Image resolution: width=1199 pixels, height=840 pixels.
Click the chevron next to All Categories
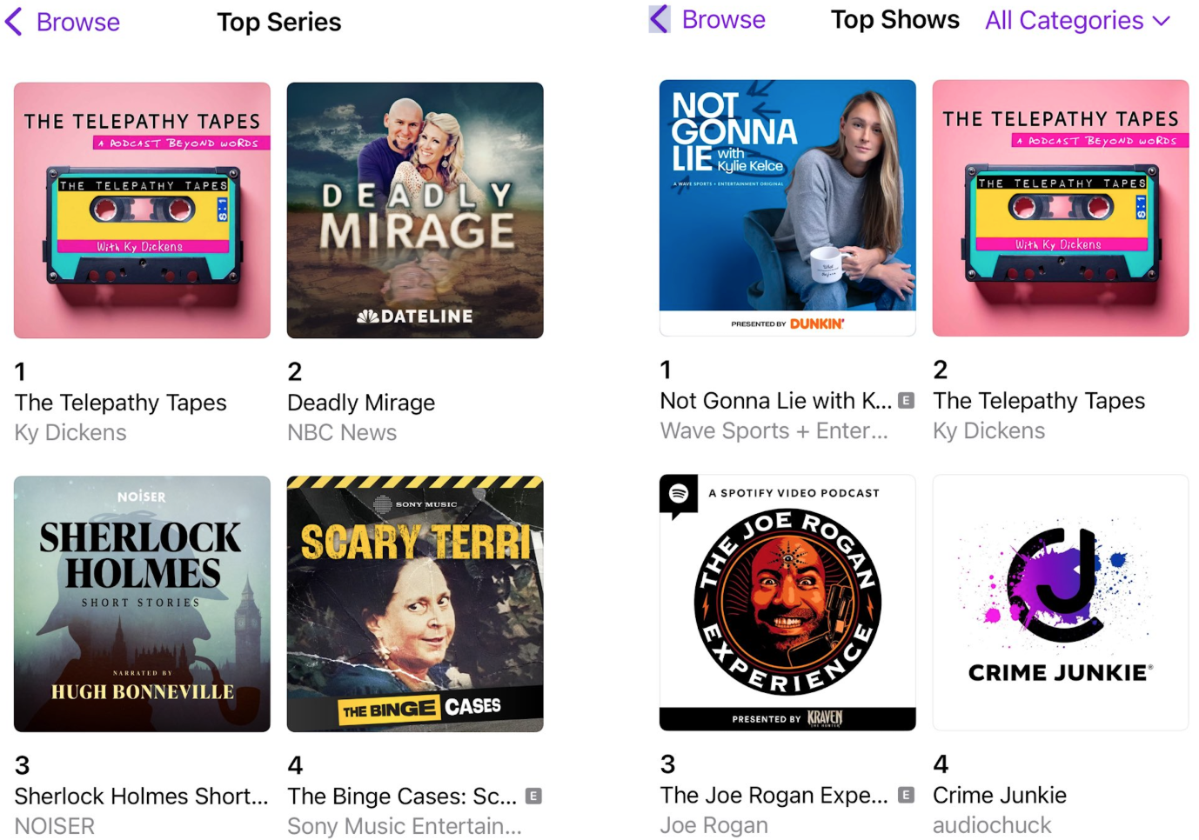pos(1162,21)
